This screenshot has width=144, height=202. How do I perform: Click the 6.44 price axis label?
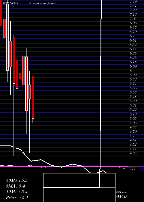pos(133,49)
